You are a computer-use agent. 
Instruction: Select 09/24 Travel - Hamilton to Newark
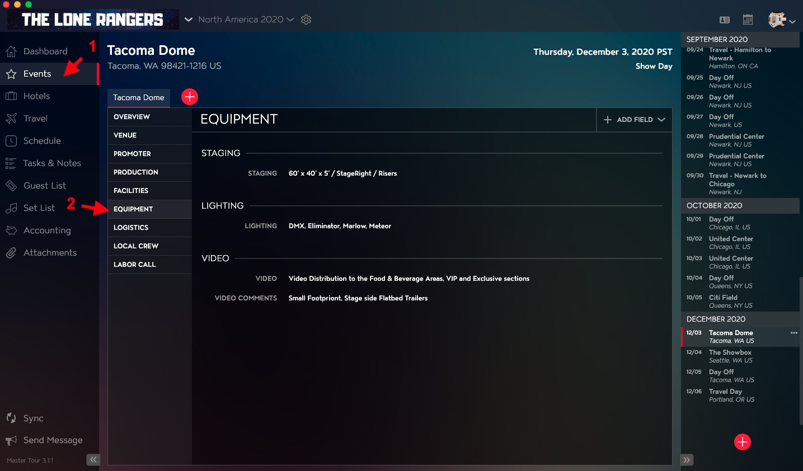click(x=740, y=58)
